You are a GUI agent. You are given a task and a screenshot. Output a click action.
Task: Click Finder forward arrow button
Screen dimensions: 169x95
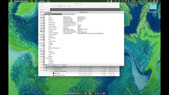(43, 6)
